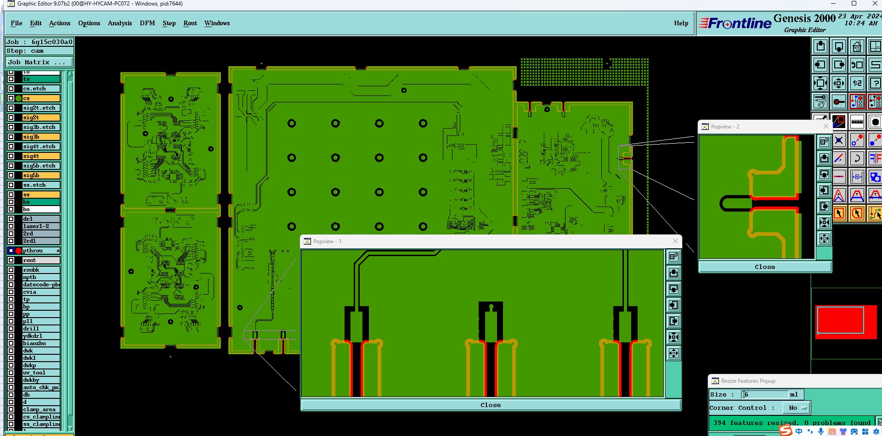Open the Job Matrix ... selector
This screenshot has height=436, width=882.
[39, 62]
